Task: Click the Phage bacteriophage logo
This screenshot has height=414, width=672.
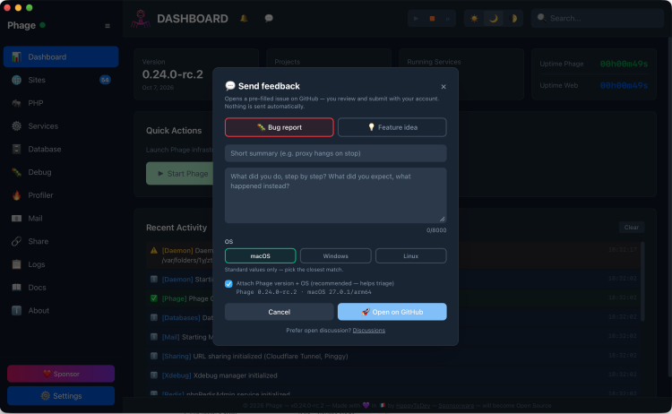Action: [141, 19]
